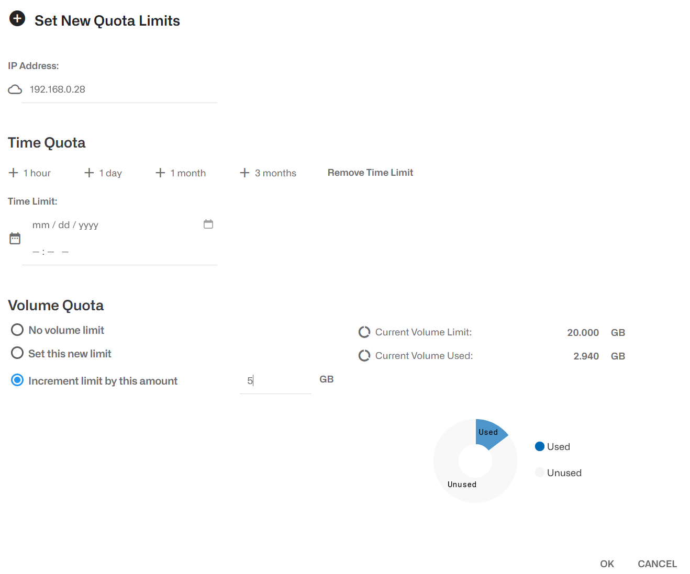Select the No volume limit radio button
This screenshot has width=690, height=574.
pos(17,330)
